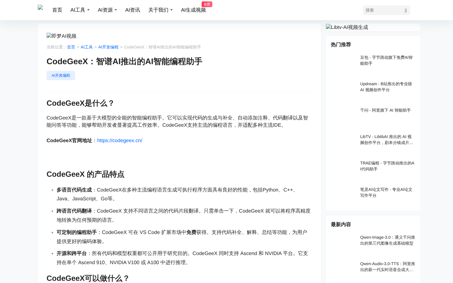
Task: Open TRAE编程 - 字节跳动推出的AI代码助手
Action: coord(387,166)
